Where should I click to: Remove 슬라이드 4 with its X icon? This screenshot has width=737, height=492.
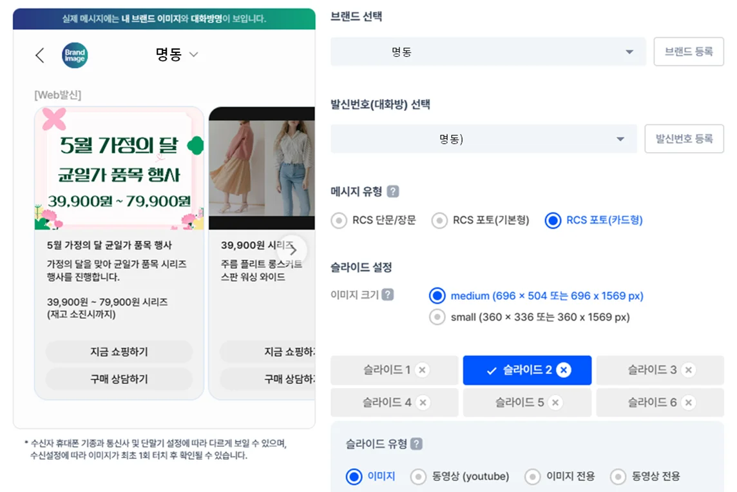click(423, 402)
